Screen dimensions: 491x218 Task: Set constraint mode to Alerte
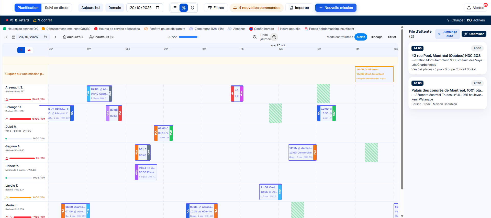coord(361,37)
